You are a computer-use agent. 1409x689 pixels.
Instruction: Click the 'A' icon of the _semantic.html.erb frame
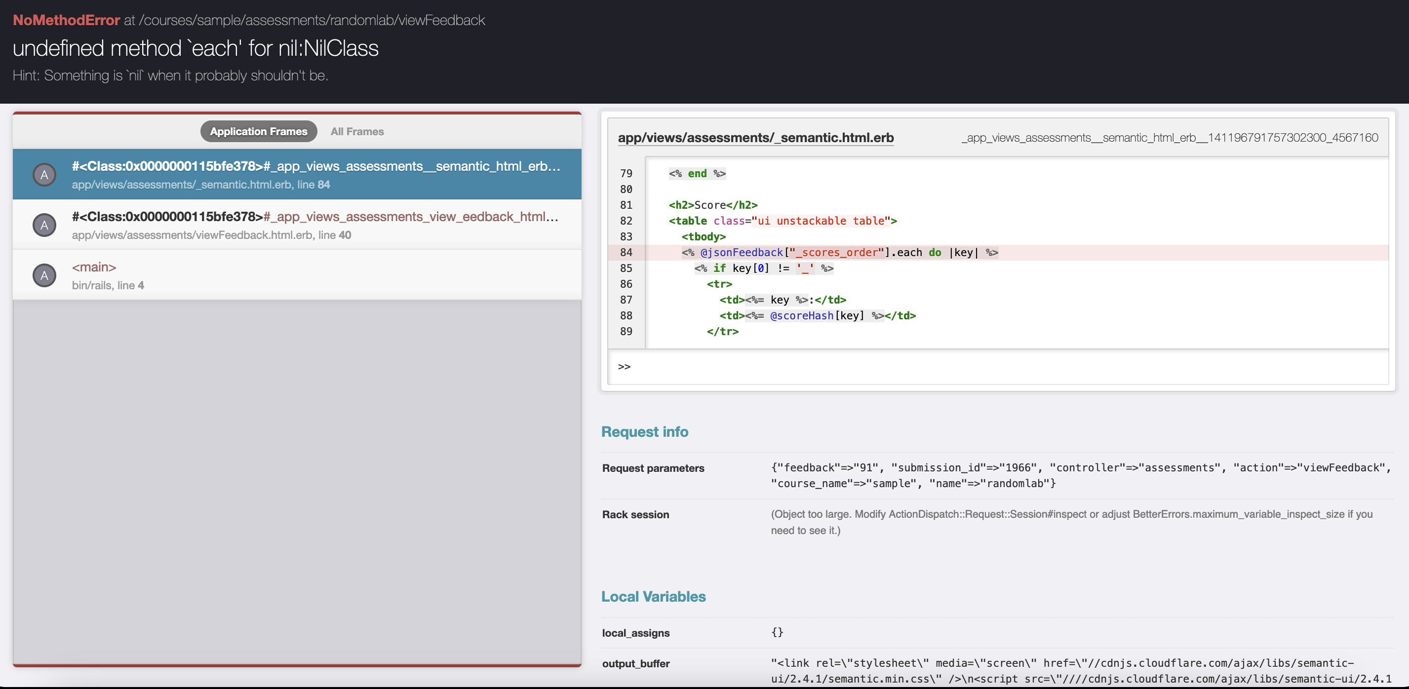44,175
